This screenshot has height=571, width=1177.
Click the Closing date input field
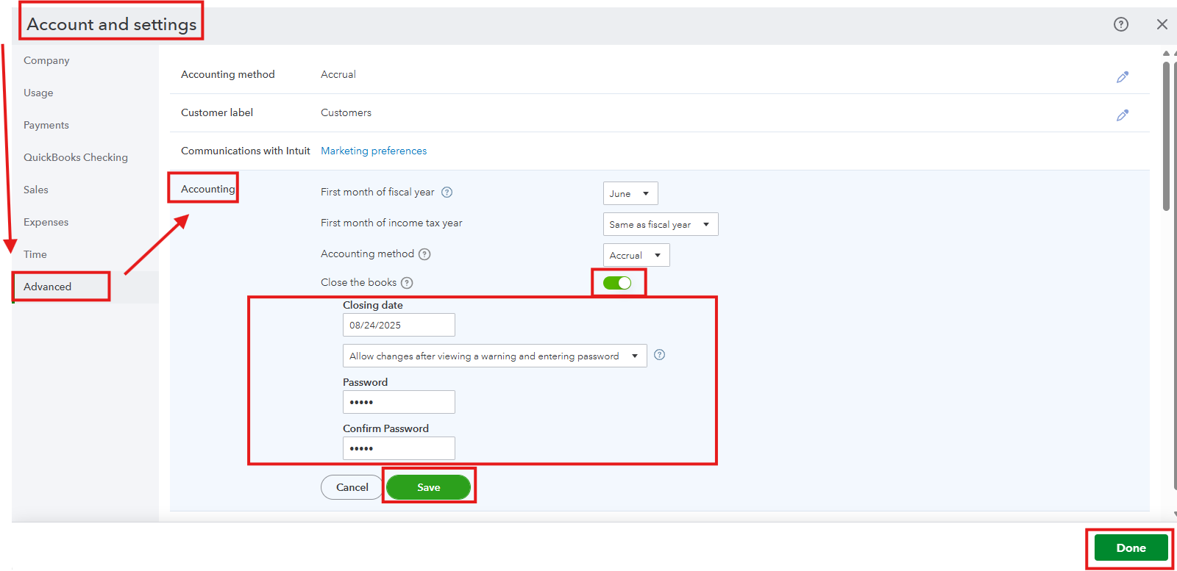(x=398, y=325)
